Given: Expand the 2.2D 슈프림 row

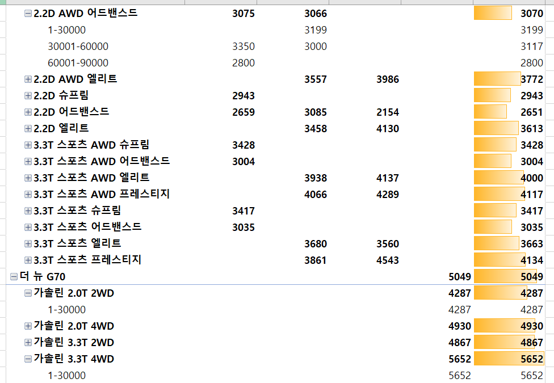Looking at the screenshot, I should [x=28, y=96].
